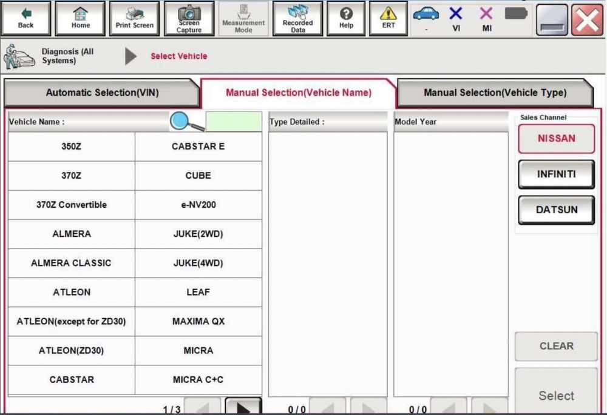Open Recorded Data

click(x=297, y=19)
